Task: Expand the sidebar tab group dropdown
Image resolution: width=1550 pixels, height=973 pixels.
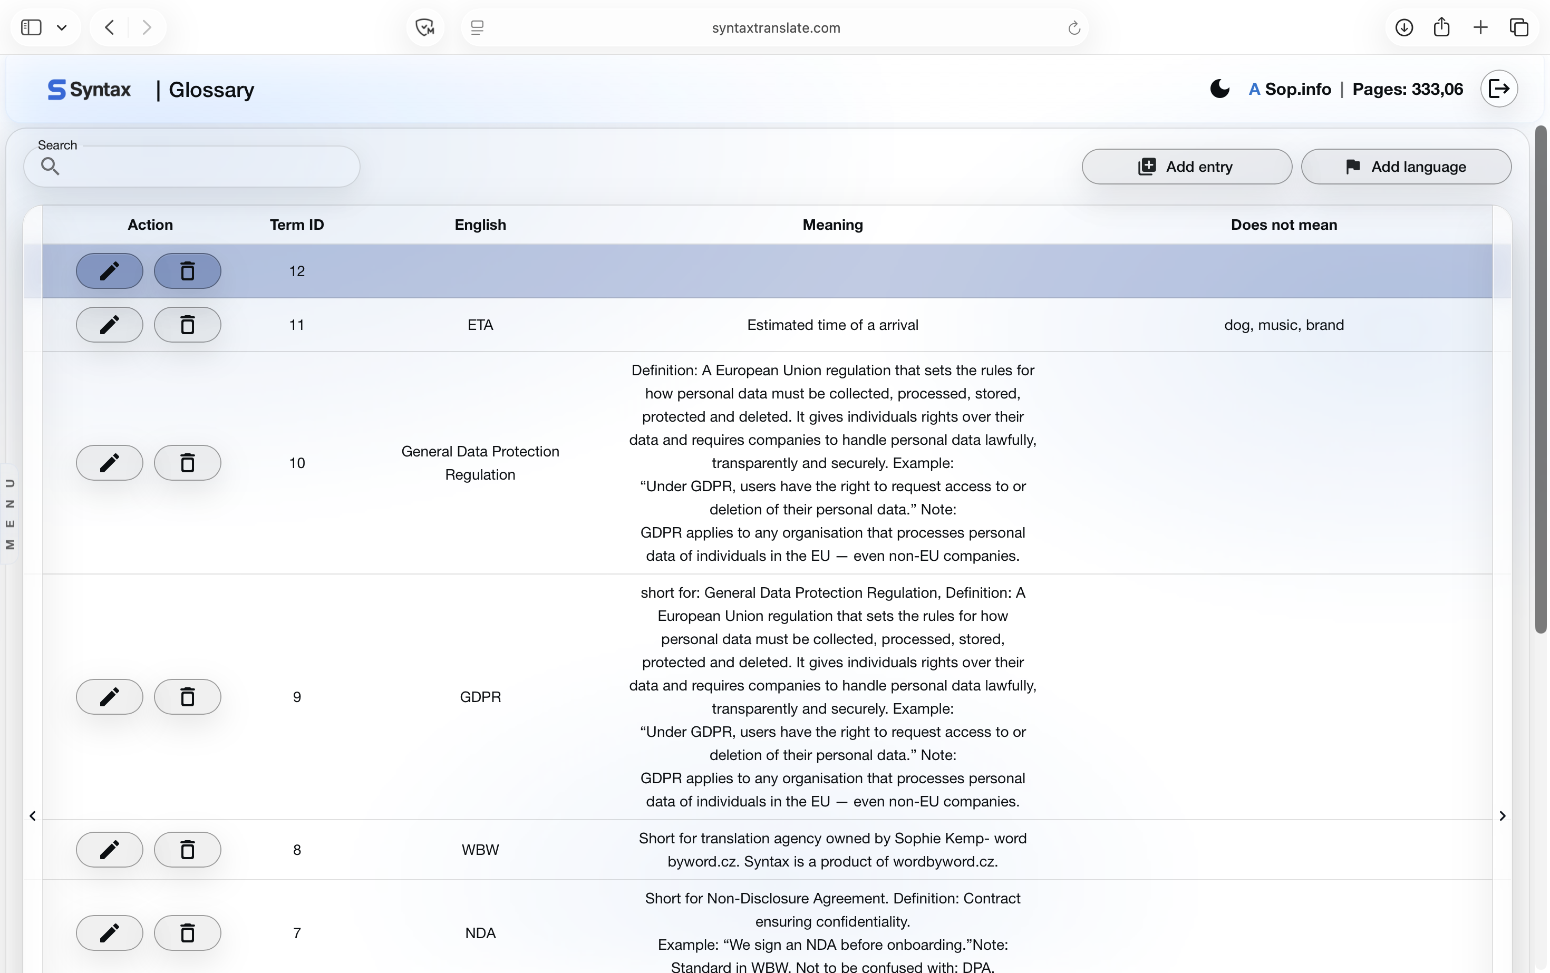Action: pos(62,27)
